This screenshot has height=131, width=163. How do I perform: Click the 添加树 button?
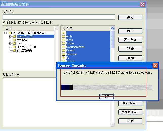[x=130, y=49]
